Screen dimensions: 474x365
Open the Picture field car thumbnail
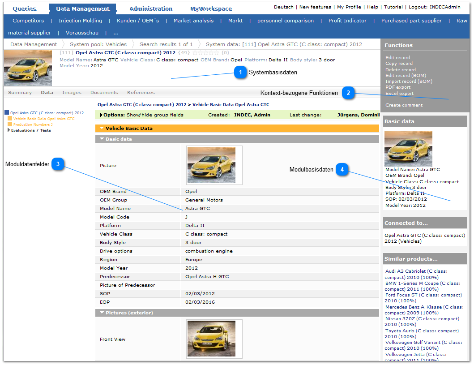click(211, 165)
